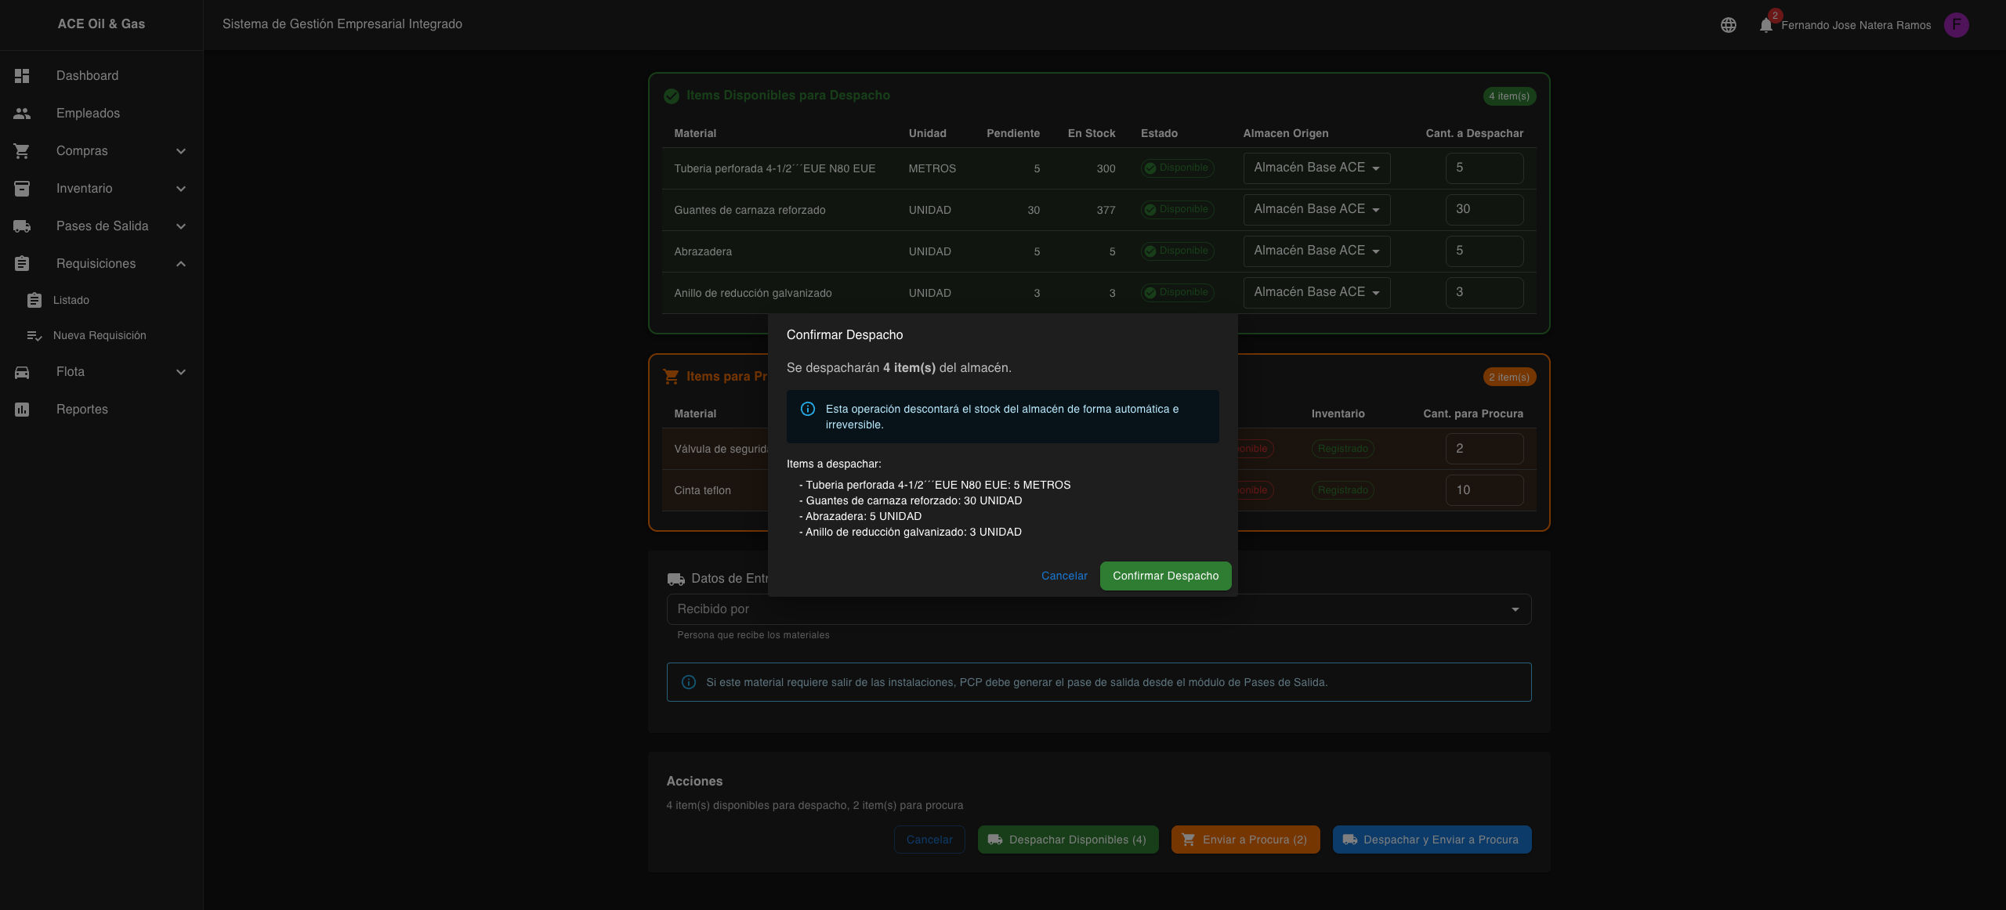Click the Listado clipboard icon

34,301
